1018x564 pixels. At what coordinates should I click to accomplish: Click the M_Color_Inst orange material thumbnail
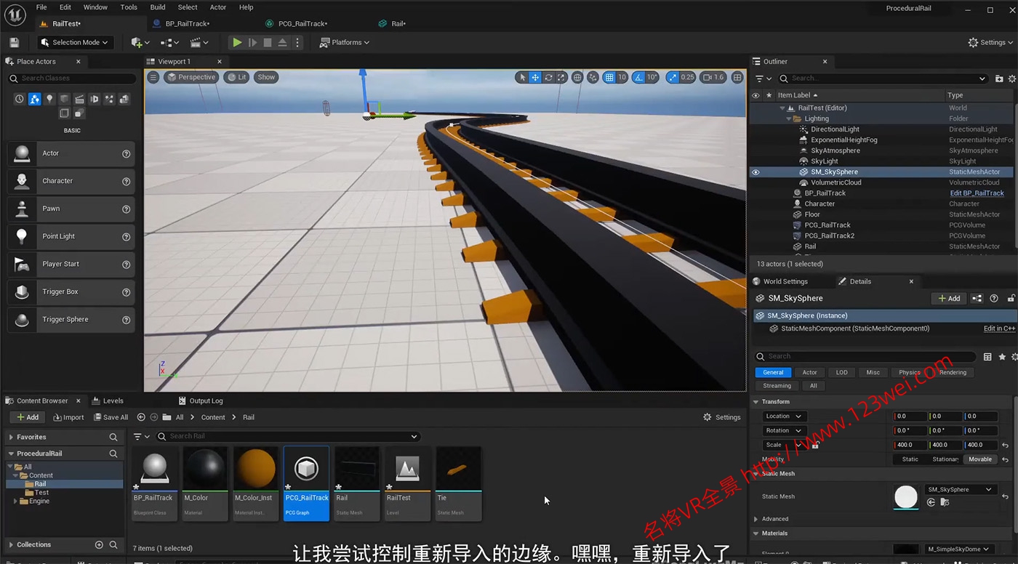pyautogui.click(x=255, y=469)
